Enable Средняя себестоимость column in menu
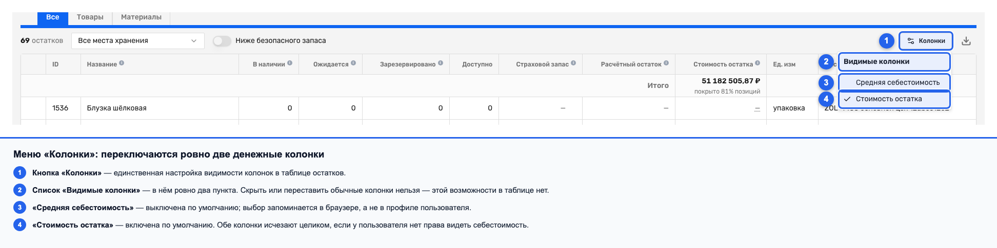This screenshot has width=997, height=248. (894, 82)
